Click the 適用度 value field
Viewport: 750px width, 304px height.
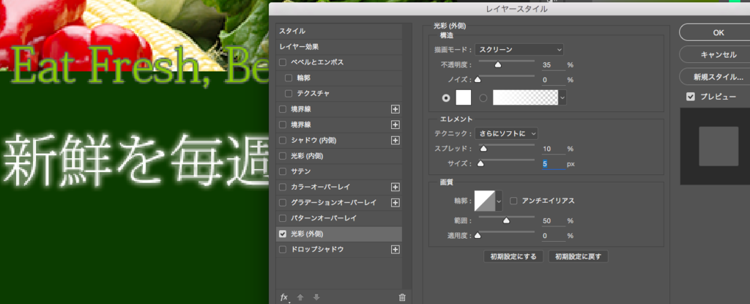[554, 236]
